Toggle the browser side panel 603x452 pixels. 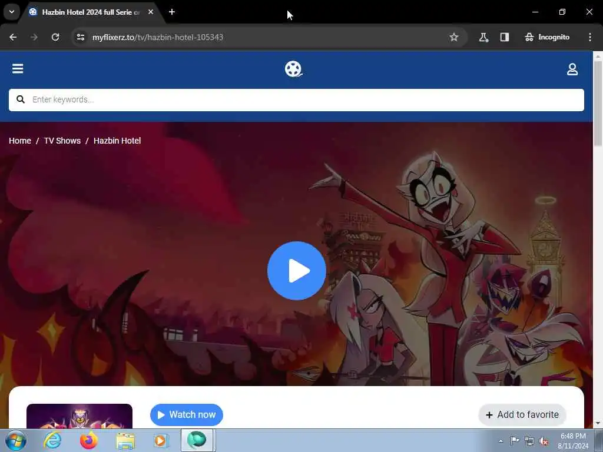pos(505,37)
